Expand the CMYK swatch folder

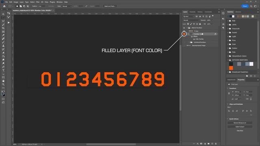(x=228, y=25)
